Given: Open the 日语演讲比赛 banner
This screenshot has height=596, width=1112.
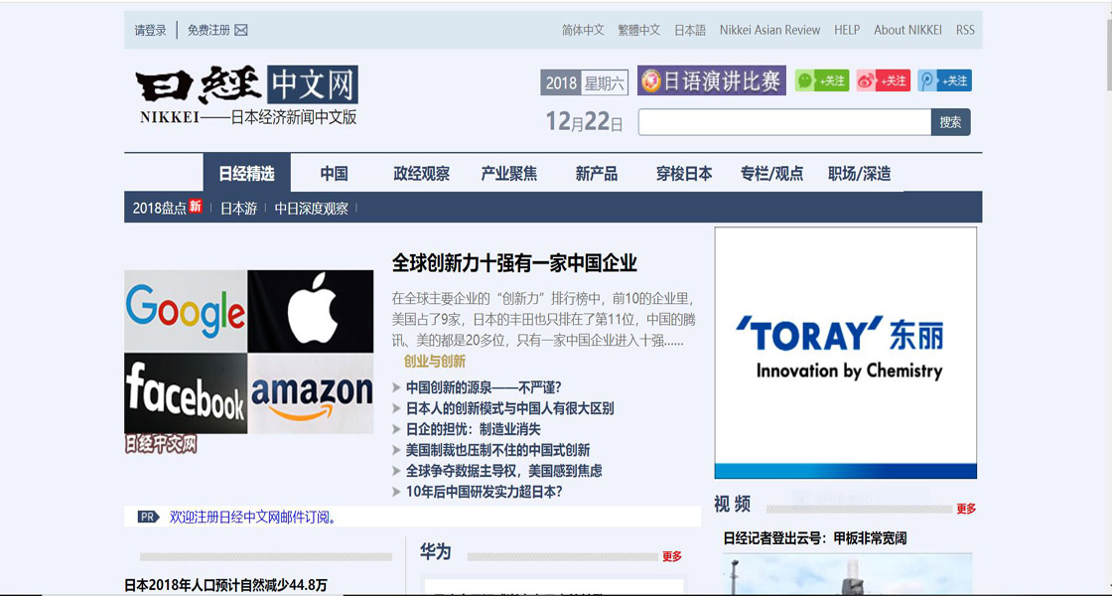Looking at the screenshot, I should (x=711, y=80).
